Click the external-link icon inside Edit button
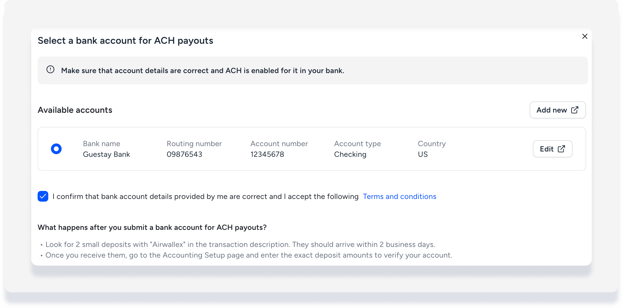Screen dimensions: 623x308 (561, 149)
